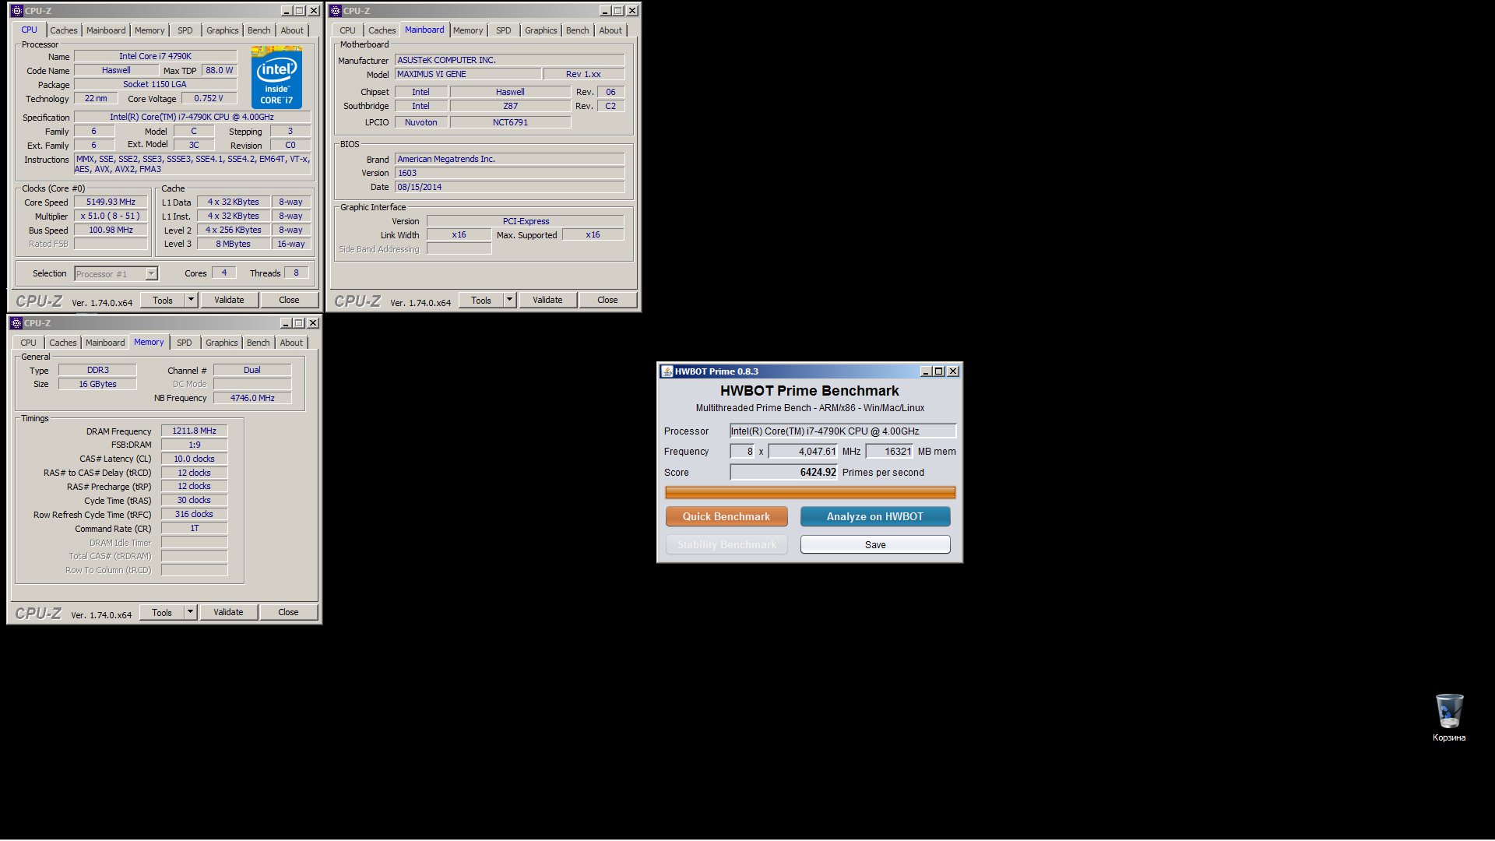Select SPD tab in the Mainboard window
The image size is (1495, 841).
(x=504, y=30)
